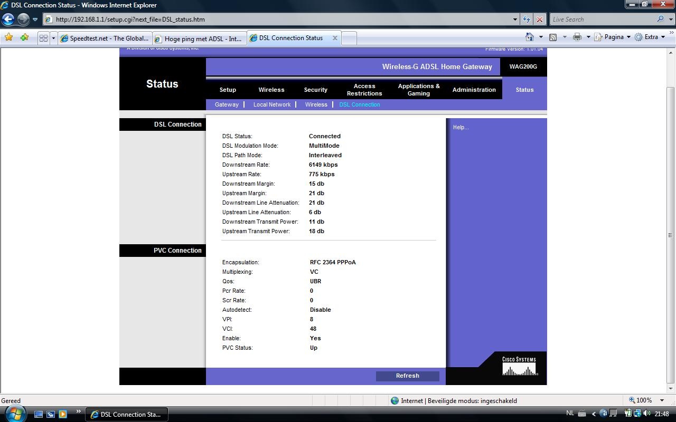The height and width of the screenshot is (422, 676).
Task: Open the Local Network status subpage
Action: pyautogui.click(x=272, y=104)
